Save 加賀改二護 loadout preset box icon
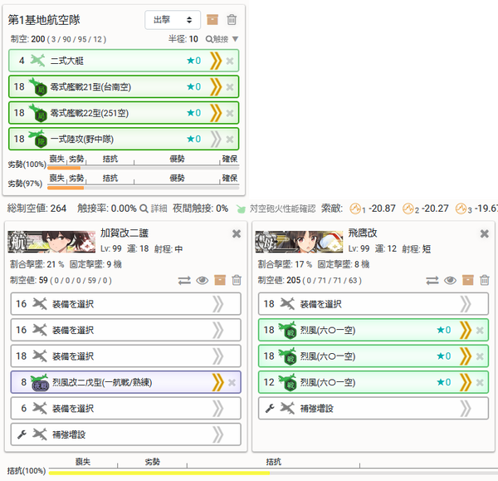The image size is (498, 481). click(x=220, y=280)
